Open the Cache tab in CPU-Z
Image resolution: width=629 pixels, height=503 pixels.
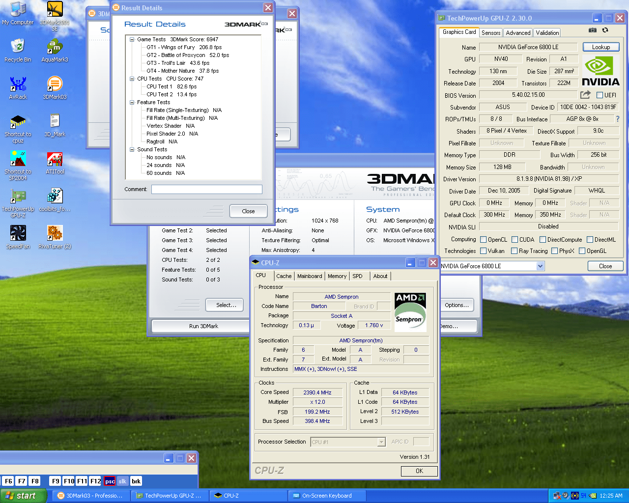(284, 276)
